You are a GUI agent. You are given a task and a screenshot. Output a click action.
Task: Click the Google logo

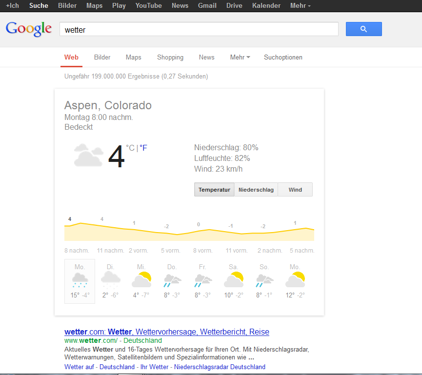pos(28,29)
